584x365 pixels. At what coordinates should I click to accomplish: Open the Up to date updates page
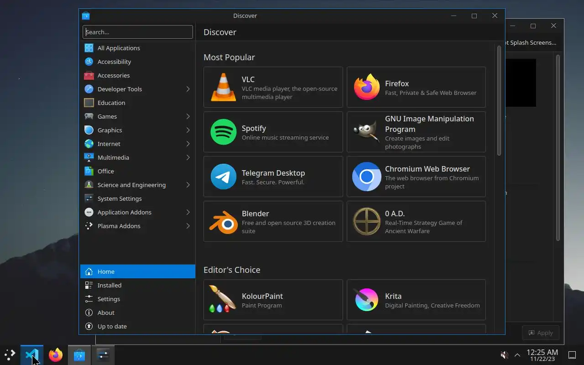click(x=138, y=326)
